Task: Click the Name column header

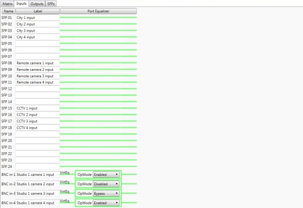Action: coord(8,11)
